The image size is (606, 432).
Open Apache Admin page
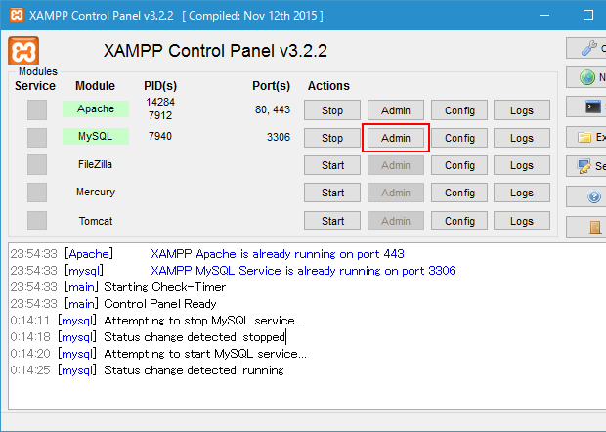click(x=396, y=110)
